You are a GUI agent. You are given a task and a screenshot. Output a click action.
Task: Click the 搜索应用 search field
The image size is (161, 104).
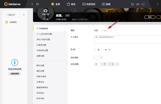(x=13, y=15)
